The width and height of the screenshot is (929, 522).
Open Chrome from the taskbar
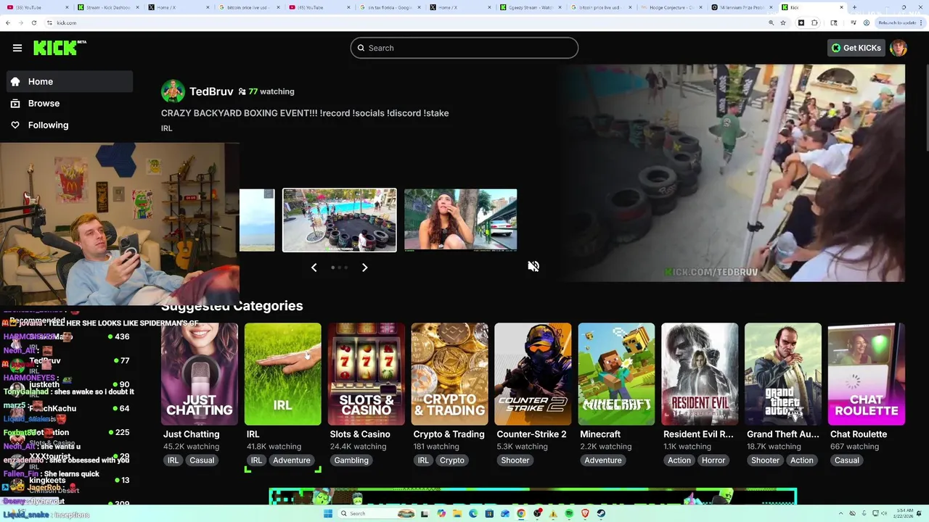(x=521, y=513)
